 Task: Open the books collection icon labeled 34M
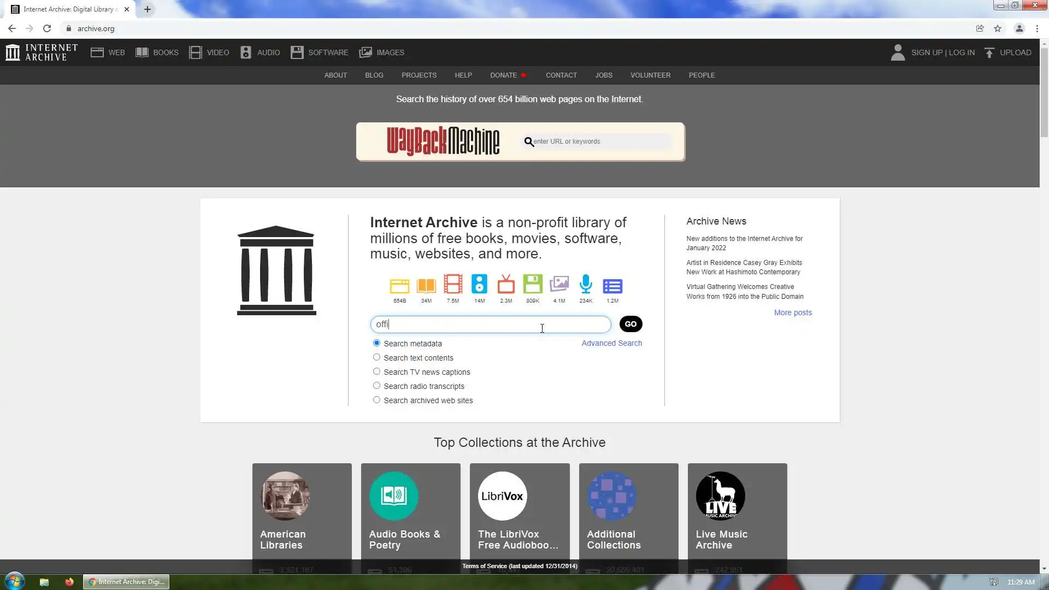click(426, 285)
